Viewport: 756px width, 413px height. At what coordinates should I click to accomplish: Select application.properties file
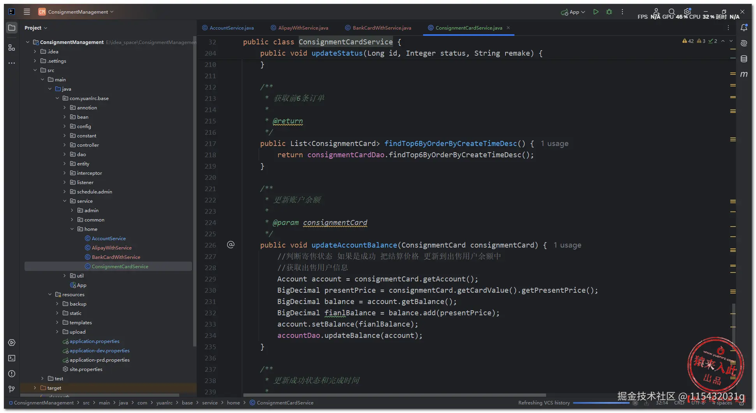(x=91, y=341)
